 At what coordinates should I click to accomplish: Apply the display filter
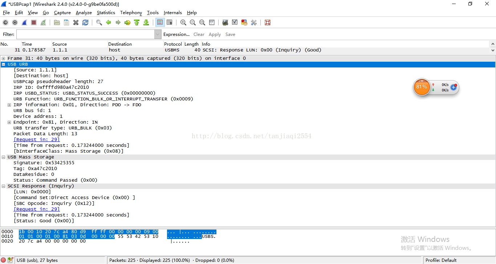[215, 34]
